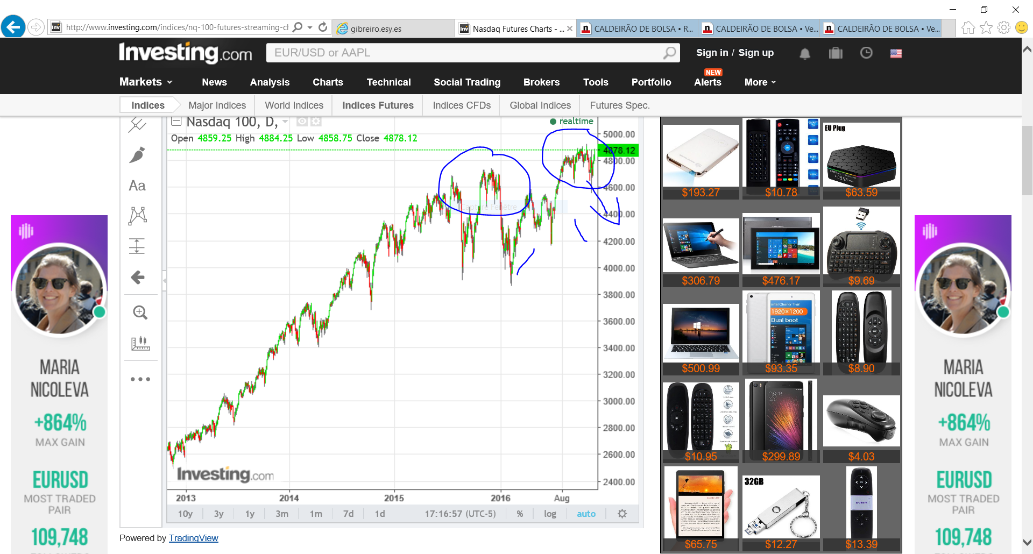Viewport: 1033px width, 554px height.
Task: Choose the chart pattern tool
Action: pos(138,216)
